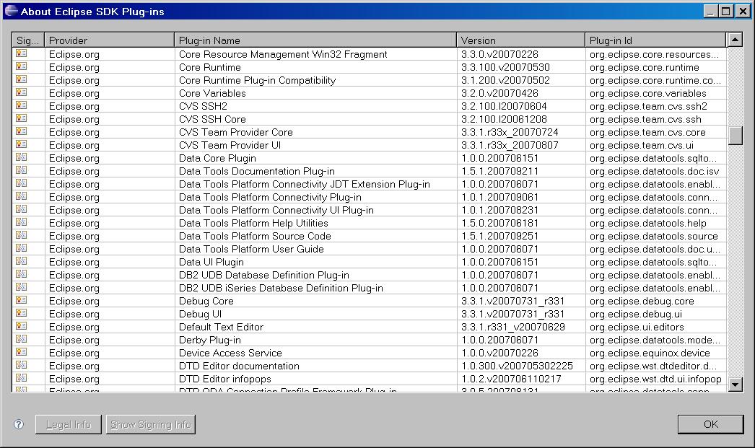Click version 1.0.300.v200705302225
The width and height of the screenshot is (755, 448).
coord(517,366)
